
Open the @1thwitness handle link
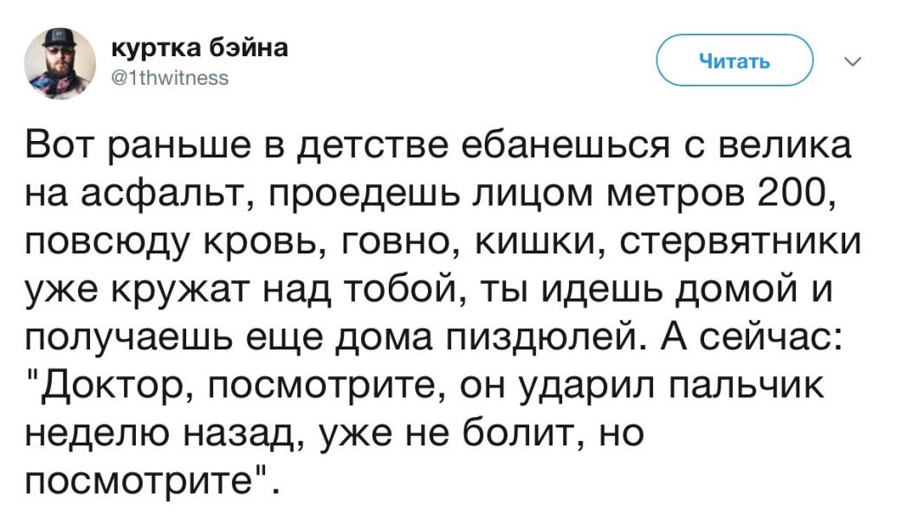coord(170,78)
